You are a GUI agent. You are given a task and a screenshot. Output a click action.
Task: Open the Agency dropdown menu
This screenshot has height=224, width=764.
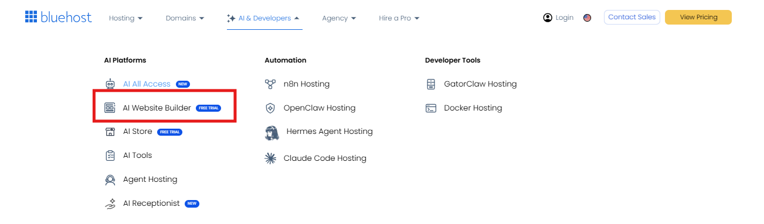pos(339,18)
